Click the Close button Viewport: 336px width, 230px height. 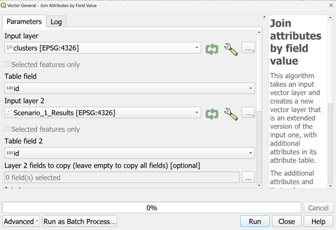[x=286, y=221]
